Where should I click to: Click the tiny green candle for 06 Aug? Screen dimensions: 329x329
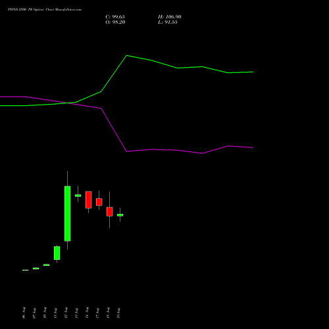click(x=26, y=270)
